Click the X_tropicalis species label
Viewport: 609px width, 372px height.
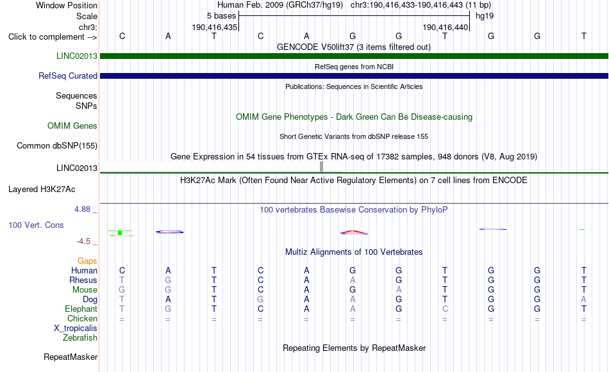(x=76, y=328)
